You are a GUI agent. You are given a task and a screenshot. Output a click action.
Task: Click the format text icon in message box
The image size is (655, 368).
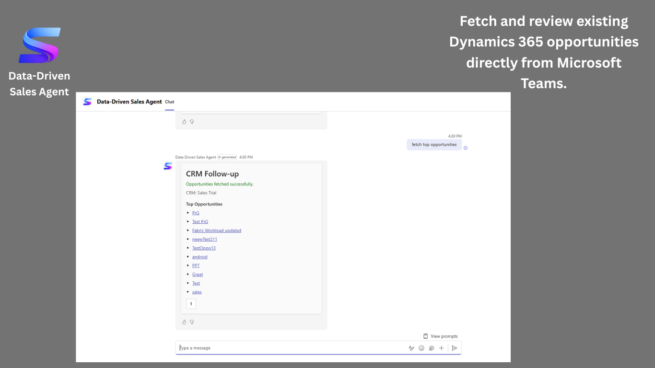click(x=411, y=348)
